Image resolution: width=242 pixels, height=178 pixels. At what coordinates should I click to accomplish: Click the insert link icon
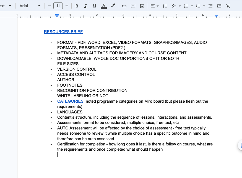124,6
